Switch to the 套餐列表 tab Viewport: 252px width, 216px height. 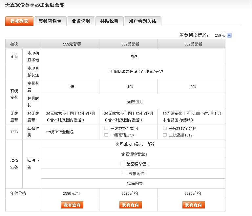click(19, 21)
